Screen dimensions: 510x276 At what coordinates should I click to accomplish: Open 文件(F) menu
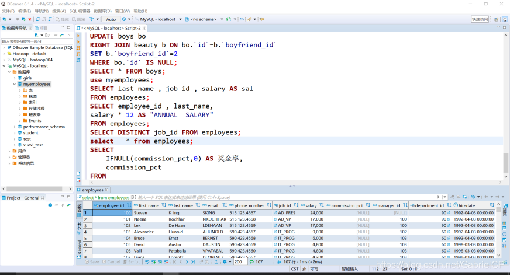point(8,11)
